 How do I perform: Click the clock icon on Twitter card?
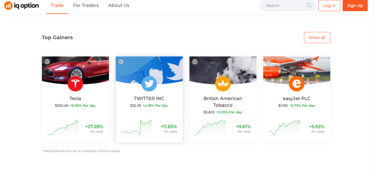pos(121,62)
